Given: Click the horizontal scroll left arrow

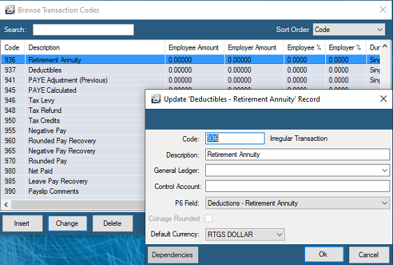Looking at the screenshot, I should pyautogui.click(x=6, y=204).
